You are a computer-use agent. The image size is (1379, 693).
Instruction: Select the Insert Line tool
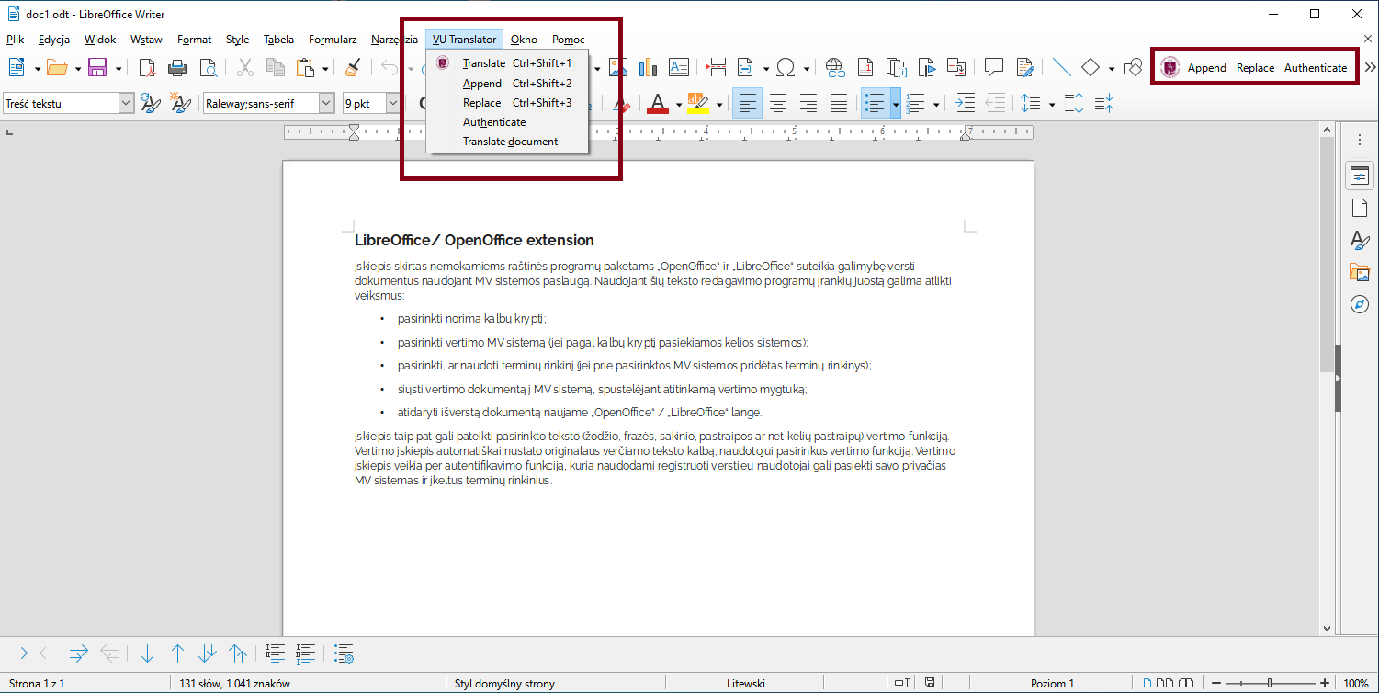[x=1062, y=67]
